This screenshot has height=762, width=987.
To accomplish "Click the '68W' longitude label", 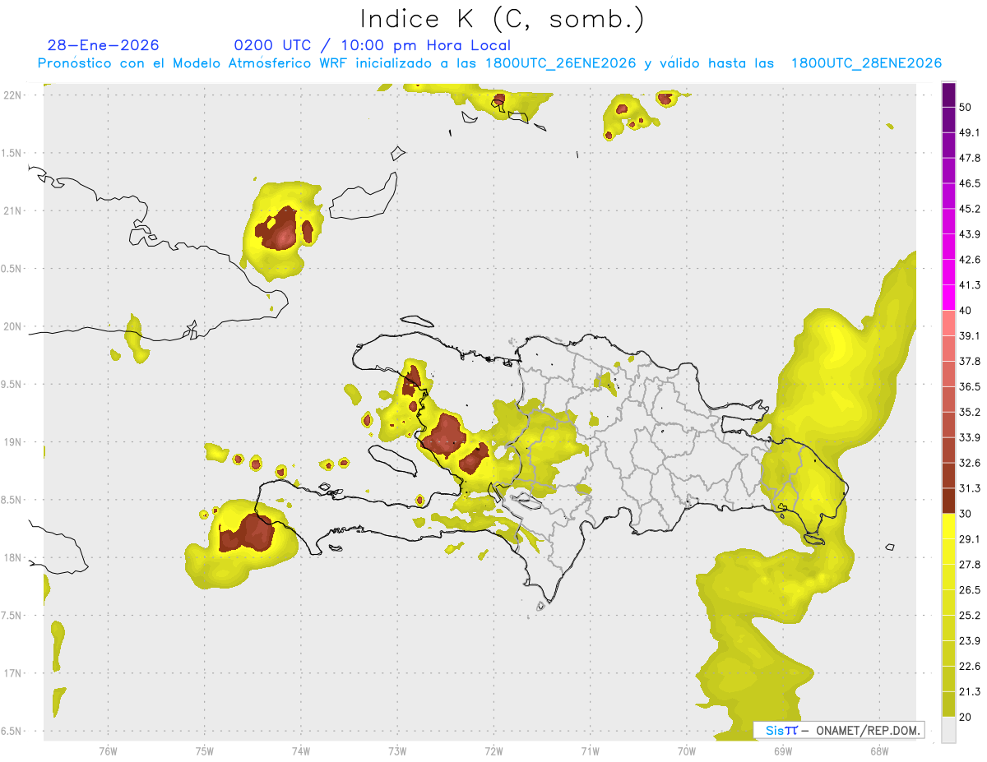I will point(879,751).
